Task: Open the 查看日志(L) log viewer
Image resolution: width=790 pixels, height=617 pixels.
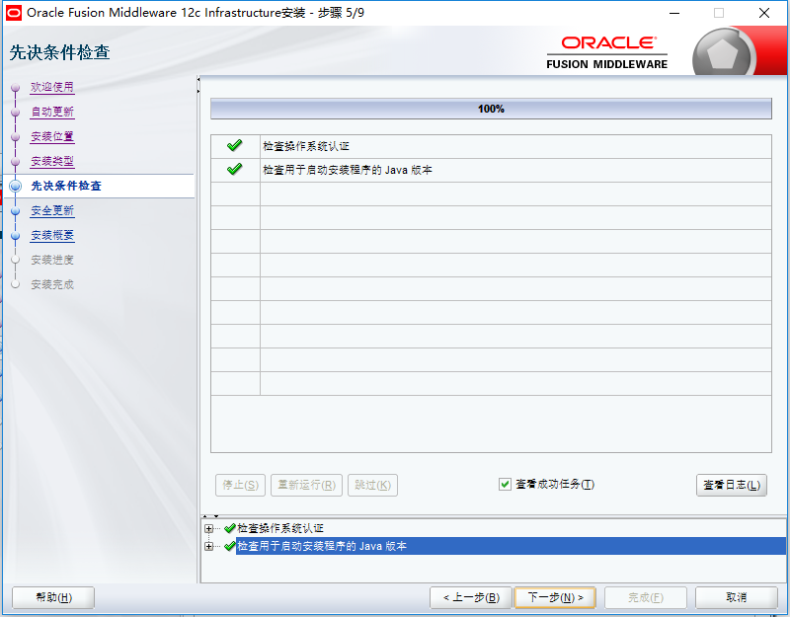Action: (732, 485)
